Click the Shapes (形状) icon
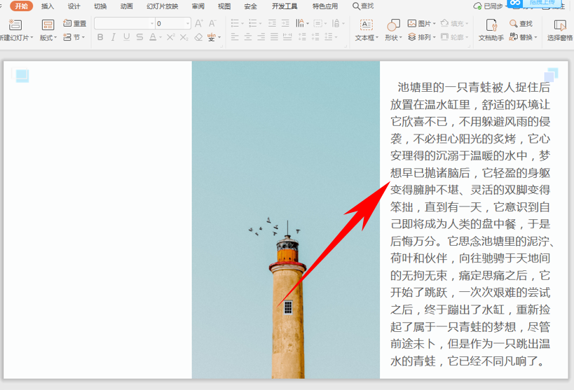Image resolution: width=574 pixels, height=390 pixels. 393,25
